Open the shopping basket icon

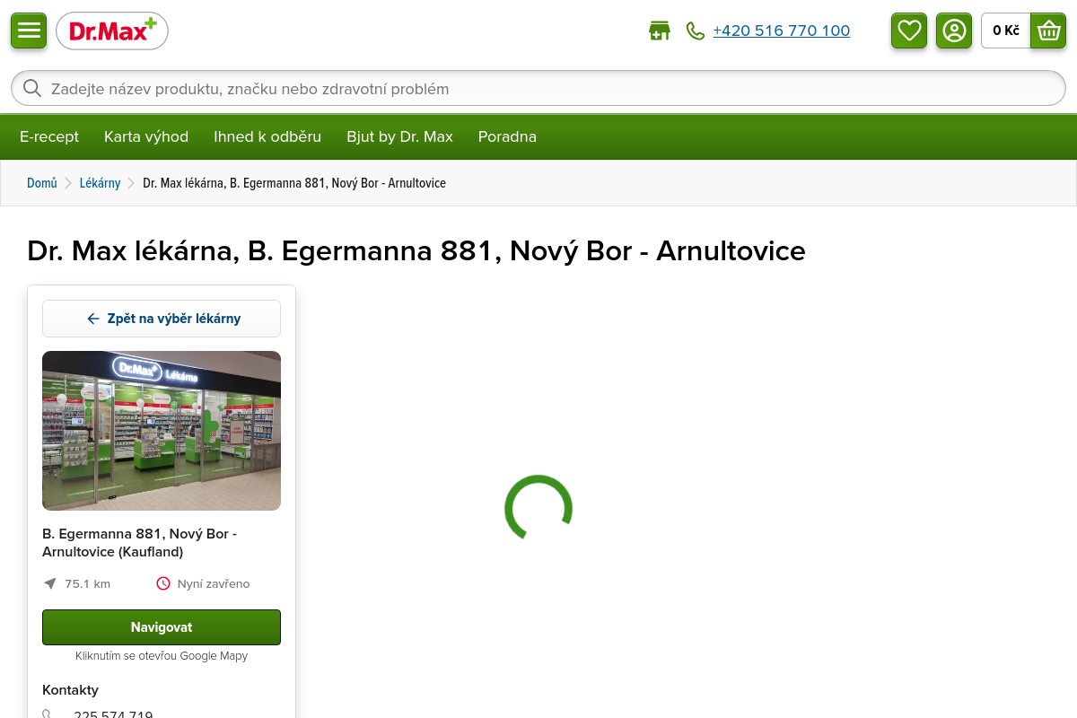(x=1048, y=31)
